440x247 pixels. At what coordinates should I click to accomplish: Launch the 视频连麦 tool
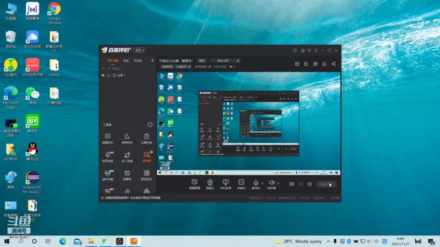pos(107,157)
